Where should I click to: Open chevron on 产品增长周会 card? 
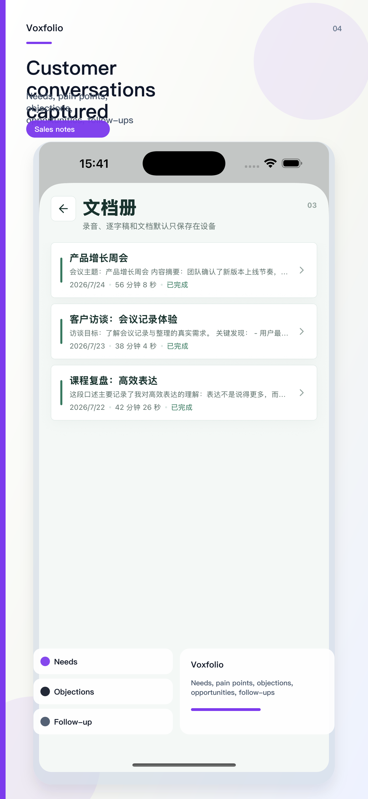[x=301, y=270]
